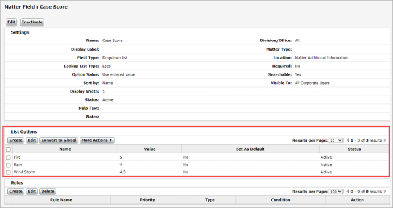The width and height of the screenshot is (393, 208).
Task: Click Location value Matter Additional Information
Action: point(321,57)
